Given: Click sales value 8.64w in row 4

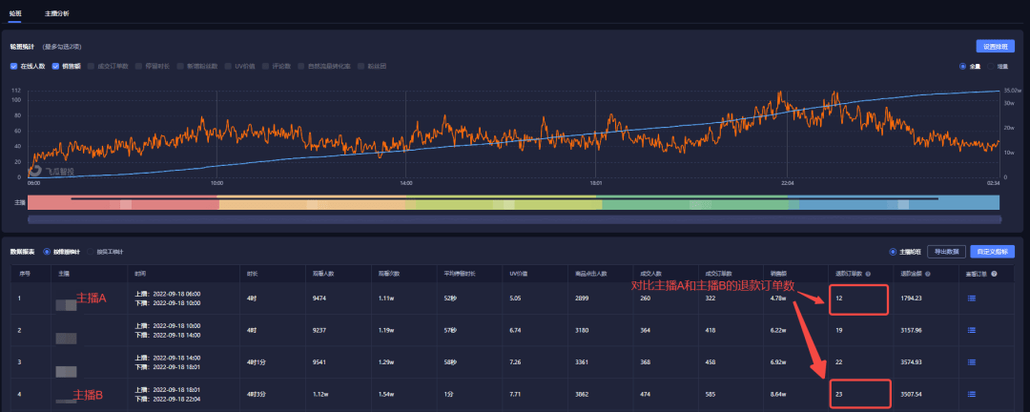Looking at the screenshot, I should coord(778,394).
